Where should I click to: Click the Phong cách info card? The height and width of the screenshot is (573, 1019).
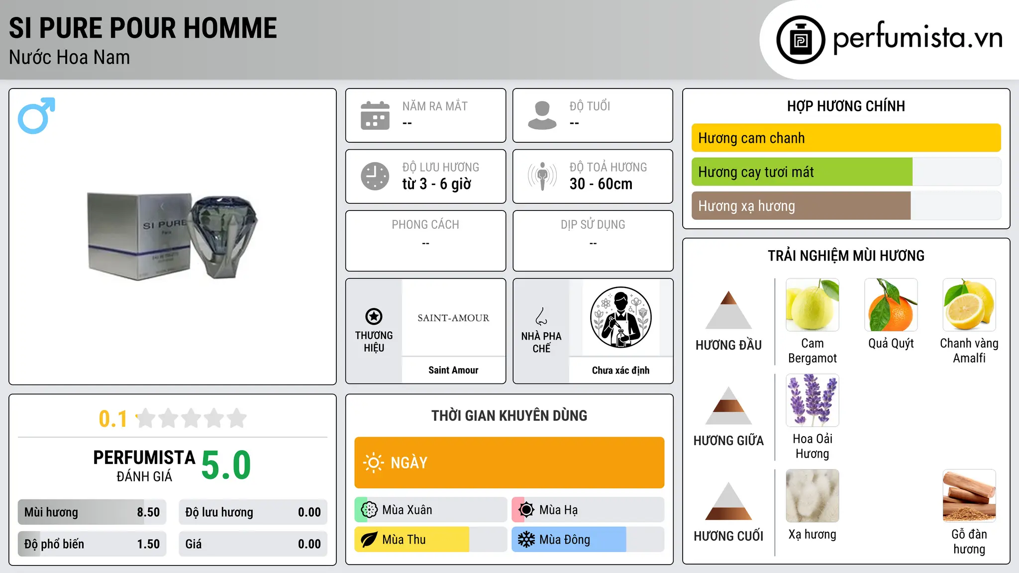pyautogui.click(x=426, y=241)
